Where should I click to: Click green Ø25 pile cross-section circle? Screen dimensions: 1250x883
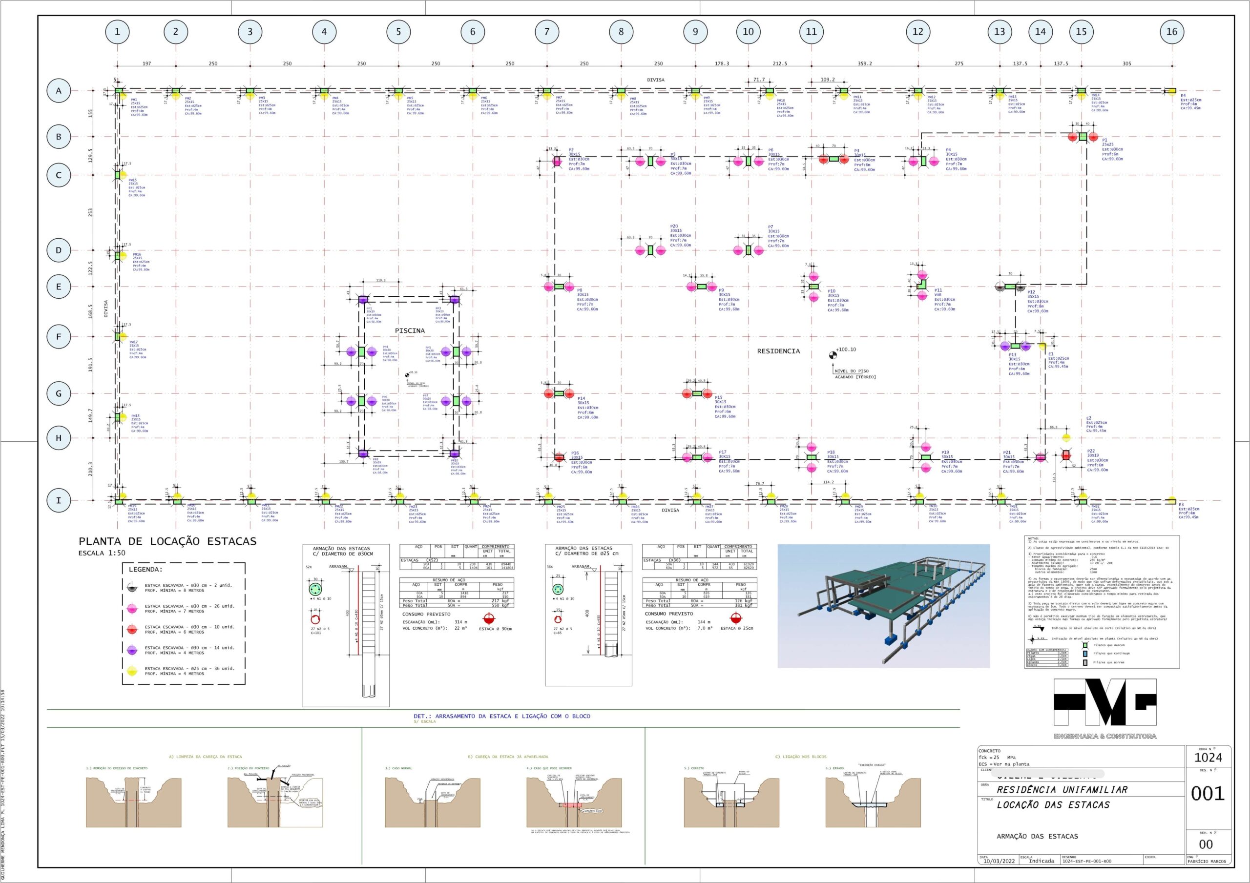558,590
